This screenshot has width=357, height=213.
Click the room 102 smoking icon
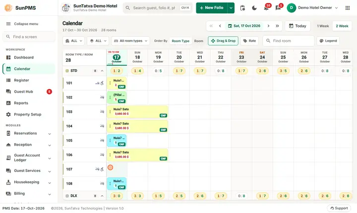point(102,98)
